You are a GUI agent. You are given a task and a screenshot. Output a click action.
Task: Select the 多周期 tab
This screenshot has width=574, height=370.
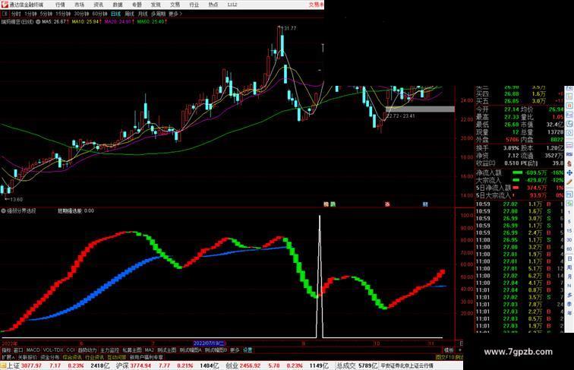[158, 14]
